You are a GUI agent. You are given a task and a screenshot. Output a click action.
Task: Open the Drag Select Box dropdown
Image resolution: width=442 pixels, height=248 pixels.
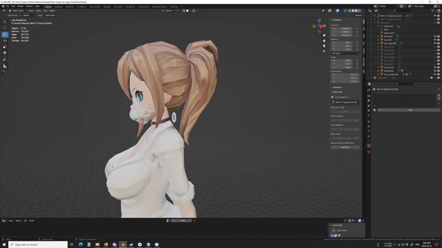point(51,15)
